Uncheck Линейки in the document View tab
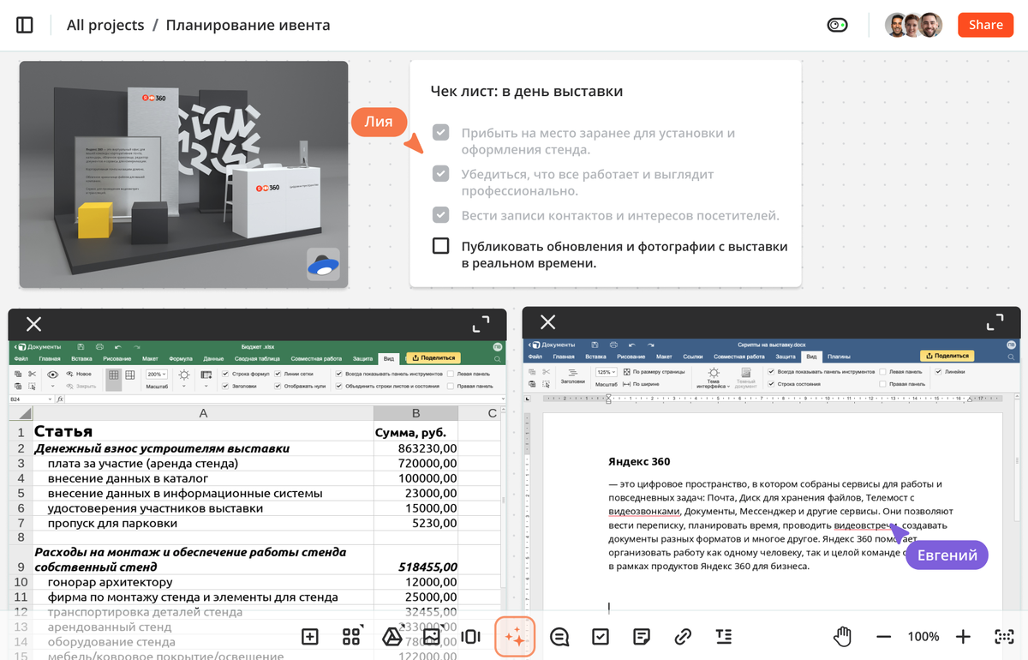Image resolution: width=1028 pixels, height=660 pixels. tap(937, 370)
